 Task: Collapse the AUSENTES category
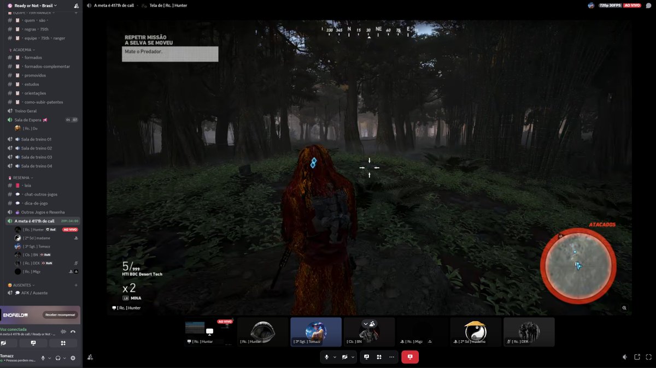coord(22,285)
